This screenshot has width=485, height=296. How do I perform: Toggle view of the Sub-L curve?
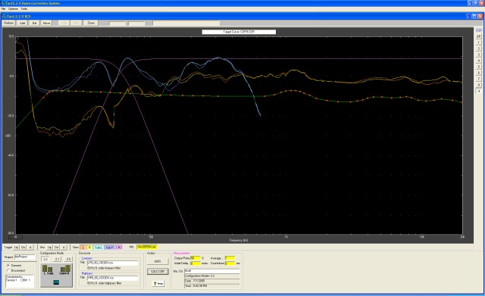(x=99, y=248)
